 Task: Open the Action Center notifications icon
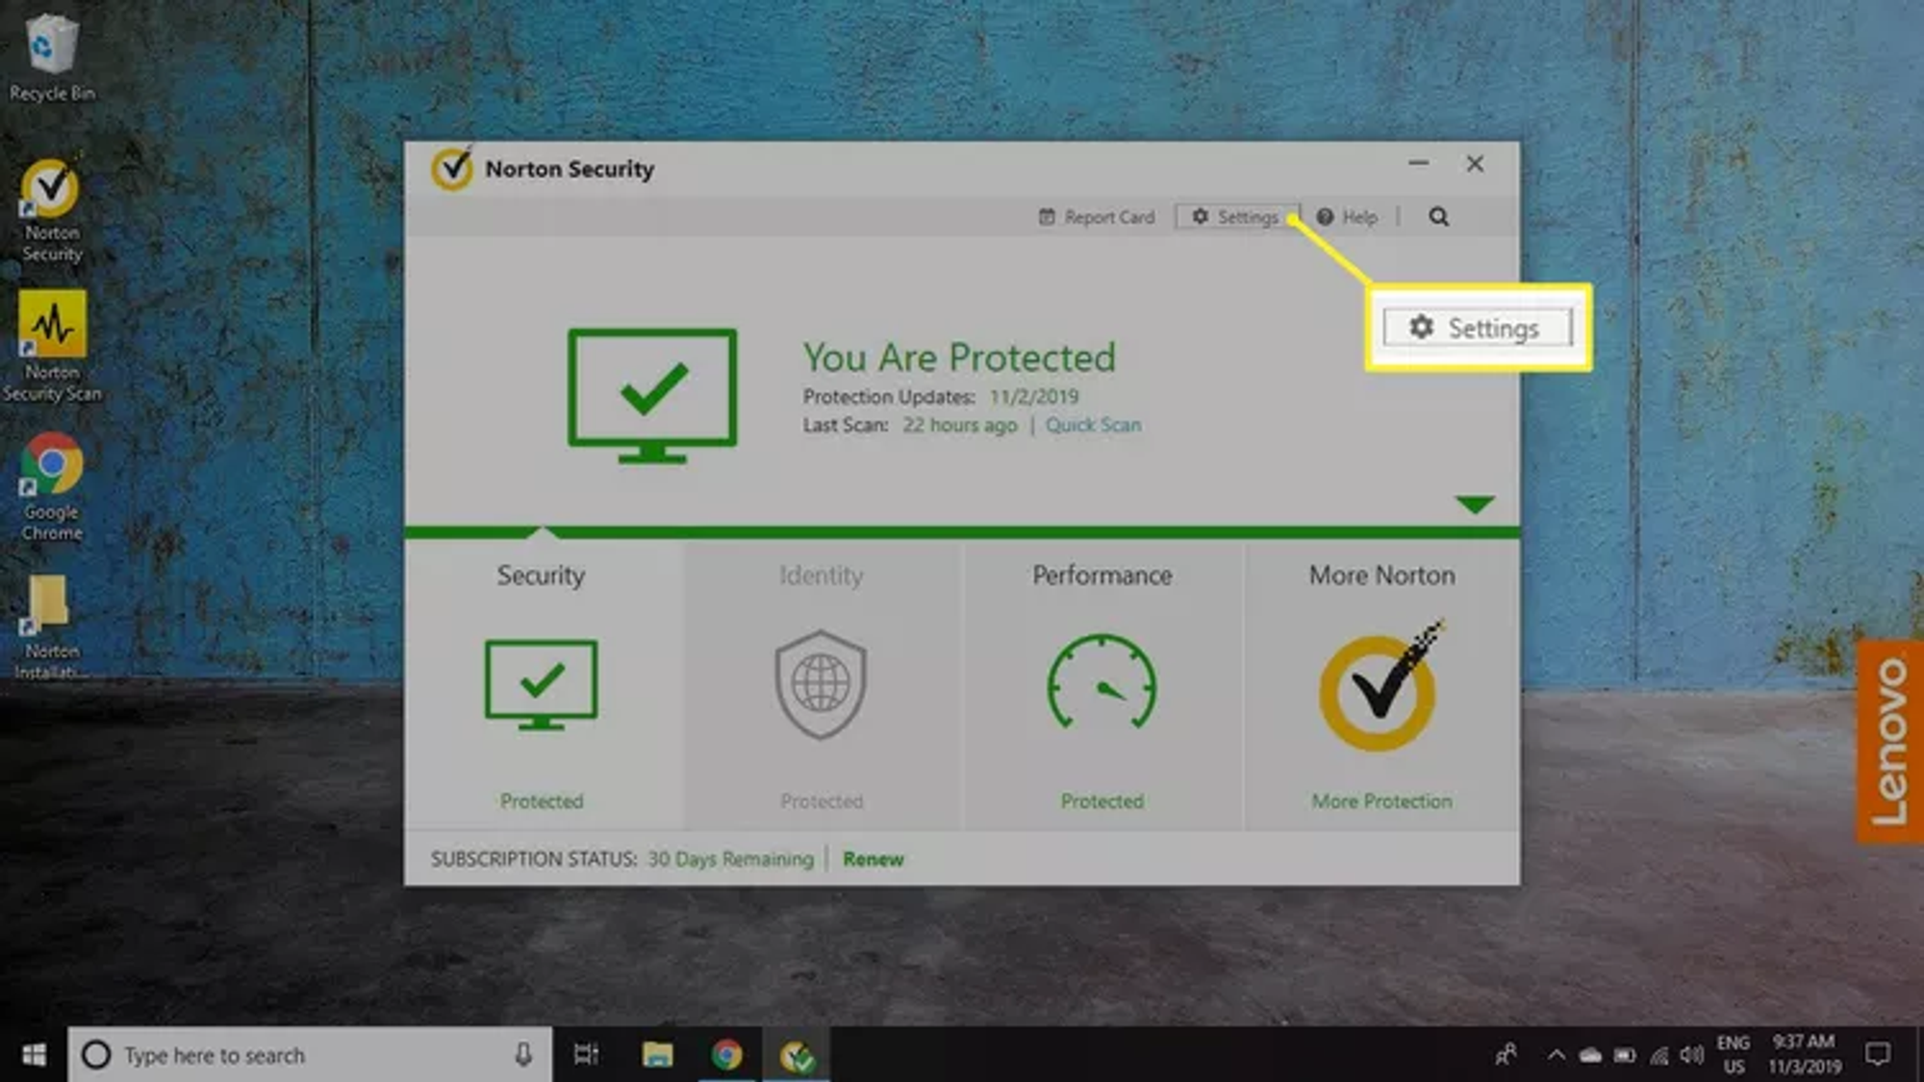(x=1877, y=1055)
